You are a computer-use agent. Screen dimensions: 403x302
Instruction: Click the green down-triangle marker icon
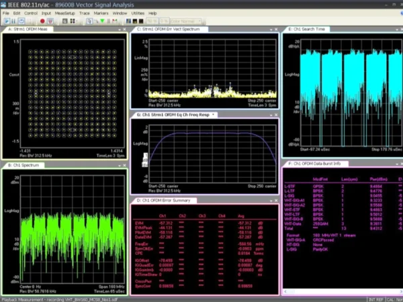[102, 21]
